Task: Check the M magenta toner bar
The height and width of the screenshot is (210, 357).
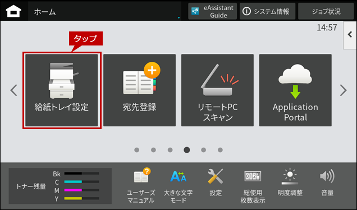Action: coord(81,190)
